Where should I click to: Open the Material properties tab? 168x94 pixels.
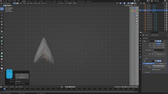pyautogui.click(x=140, y=69)
